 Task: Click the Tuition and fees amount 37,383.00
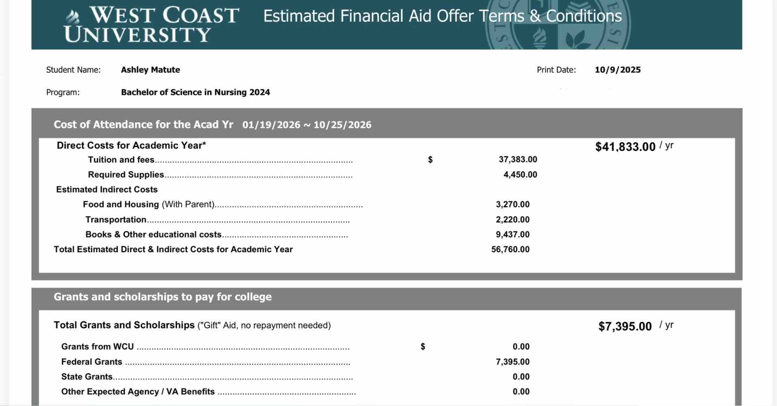coord(517,160)
